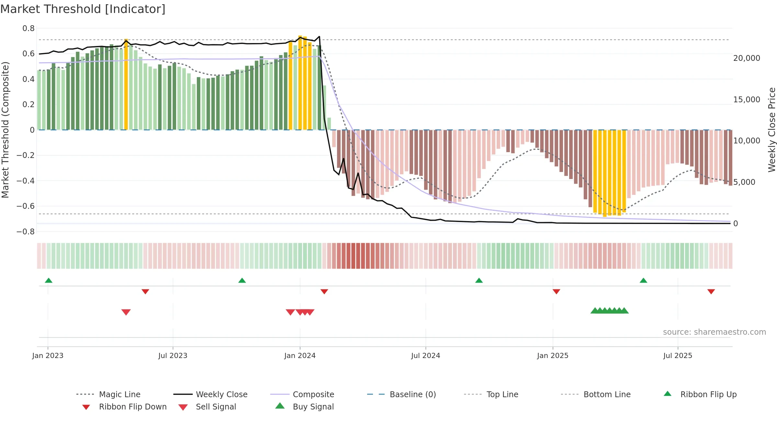Screen dimensions: 777x437
Task: Click the Jan 2025 x-axis label
Action: click(x=553, y=356)
